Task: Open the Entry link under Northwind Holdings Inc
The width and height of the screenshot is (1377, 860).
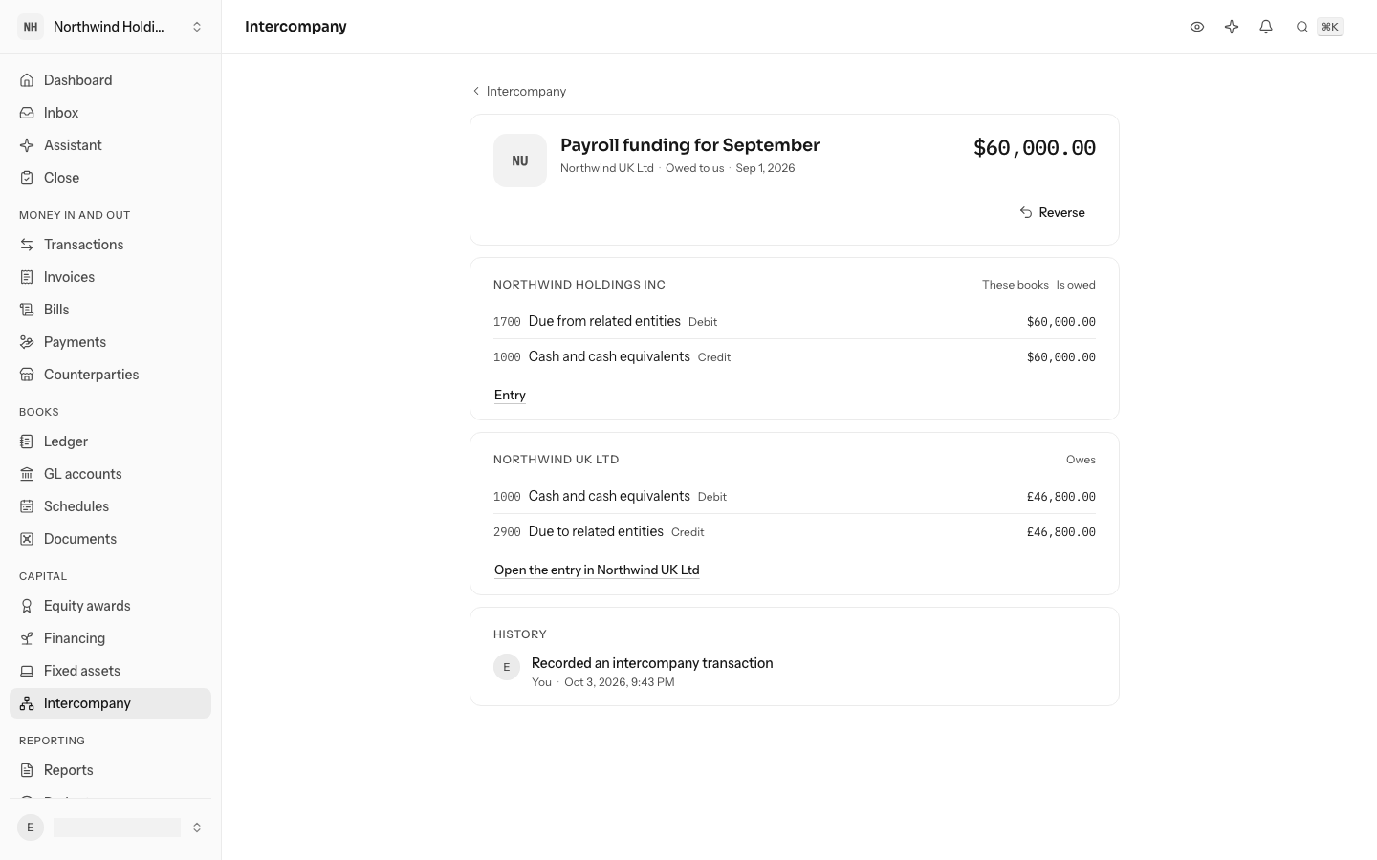Action: 510,395
